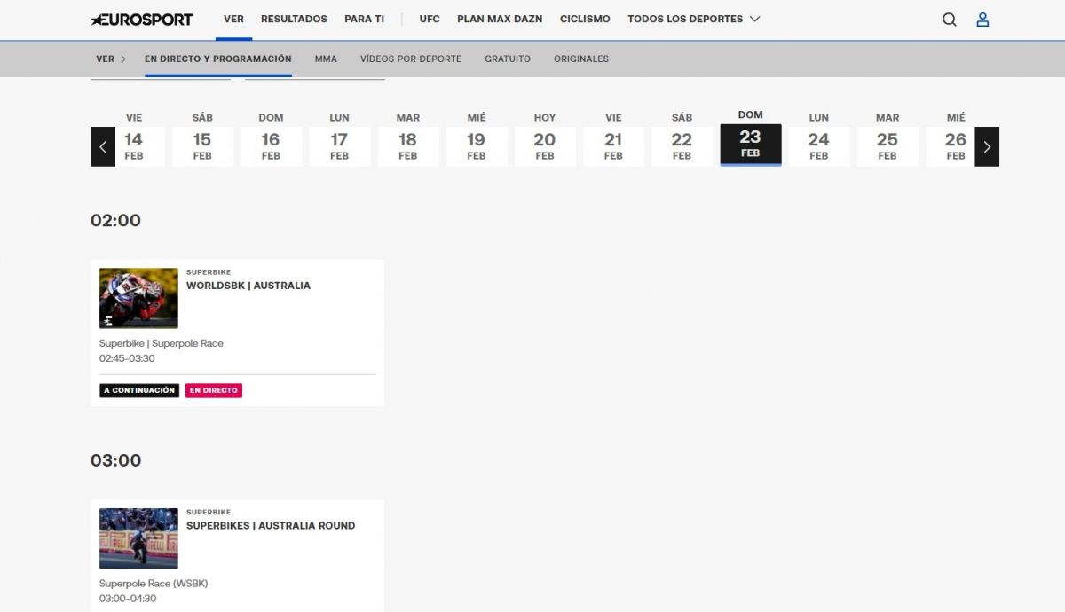1065x612 pixels.
Task: Click the A continuación badge
Action: click(139, 390)
